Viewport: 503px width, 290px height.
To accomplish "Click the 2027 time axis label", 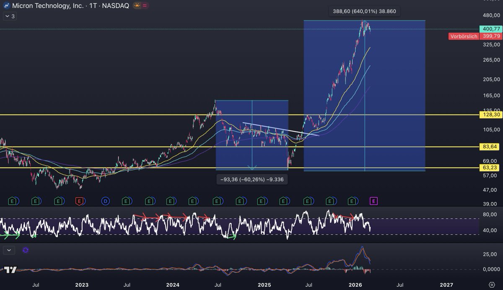I will tap(446, 285).
